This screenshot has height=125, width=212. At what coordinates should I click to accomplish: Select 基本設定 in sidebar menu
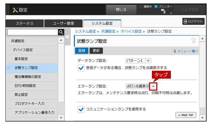32,59
